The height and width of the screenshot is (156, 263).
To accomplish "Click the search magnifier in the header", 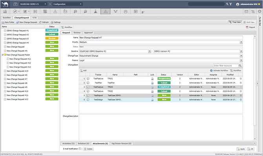I will pyautogui.click(x=227, y=4).
